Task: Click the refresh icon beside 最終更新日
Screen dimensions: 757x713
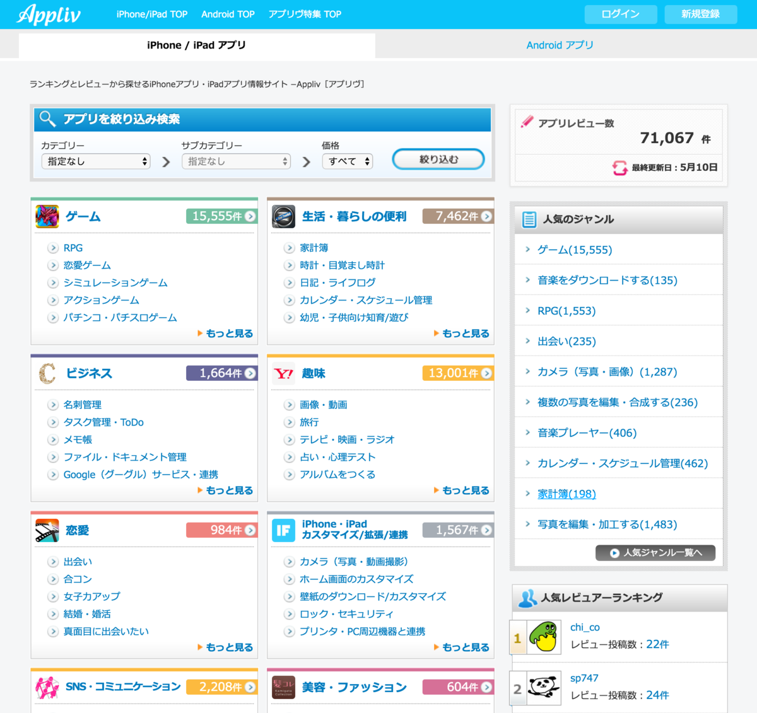Action: pos(619,168)
